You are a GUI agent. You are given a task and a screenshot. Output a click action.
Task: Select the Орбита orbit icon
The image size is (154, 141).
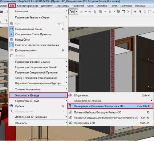(12, 106)
